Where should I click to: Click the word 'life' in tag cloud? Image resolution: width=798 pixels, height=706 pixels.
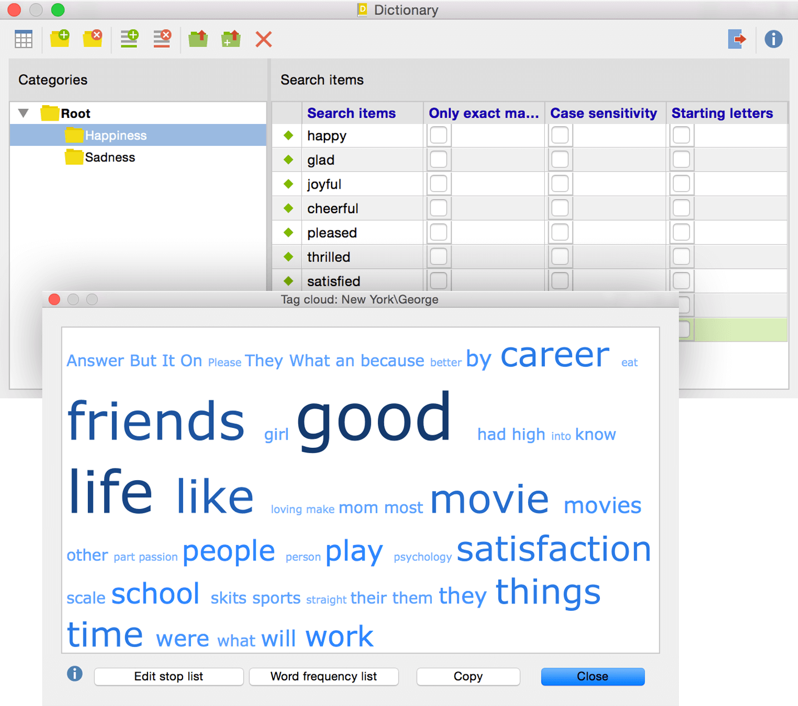(x=110, y=491)
